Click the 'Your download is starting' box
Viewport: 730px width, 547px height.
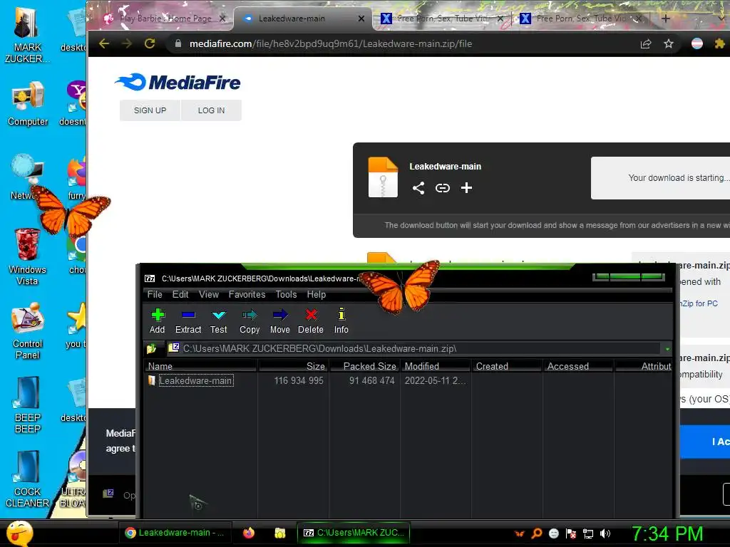pos(660,177)
